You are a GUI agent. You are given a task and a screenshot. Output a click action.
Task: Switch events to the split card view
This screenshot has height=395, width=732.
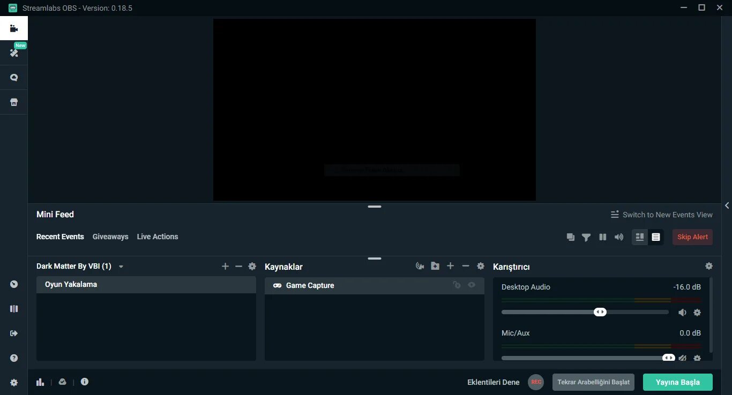pos(640,237)
